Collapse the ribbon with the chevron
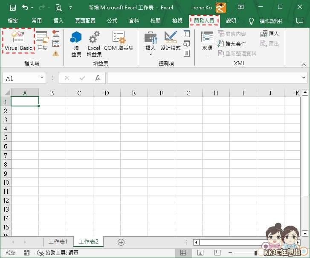Screen dimensions: 310x258 (x=304, y=65)
